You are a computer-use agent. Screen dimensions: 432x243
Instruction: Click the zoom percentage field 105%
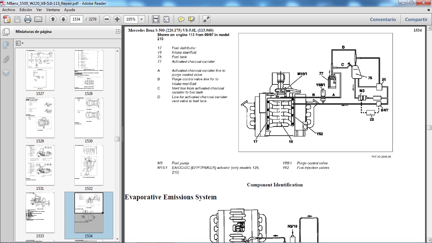[x=131, y=19]
